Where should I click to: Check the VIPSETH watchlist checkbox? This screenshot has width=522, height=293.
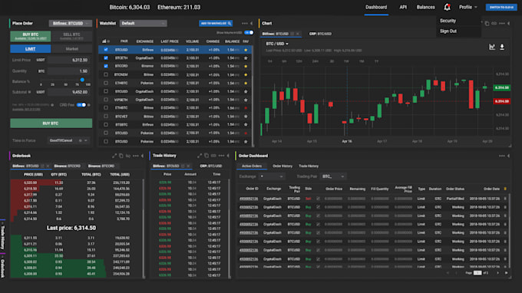[106, 100]
